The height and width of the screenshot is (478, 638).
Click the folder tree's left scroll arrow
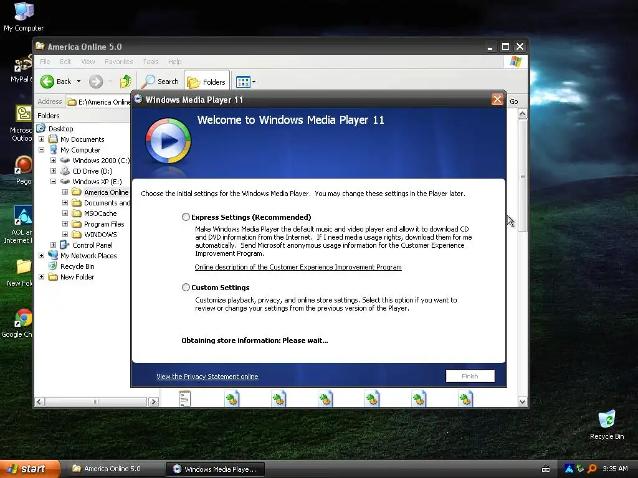click(39, 402)
